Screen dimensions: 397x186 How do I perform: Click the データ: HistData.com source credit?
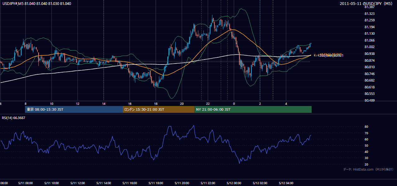(x=368, y=169)
